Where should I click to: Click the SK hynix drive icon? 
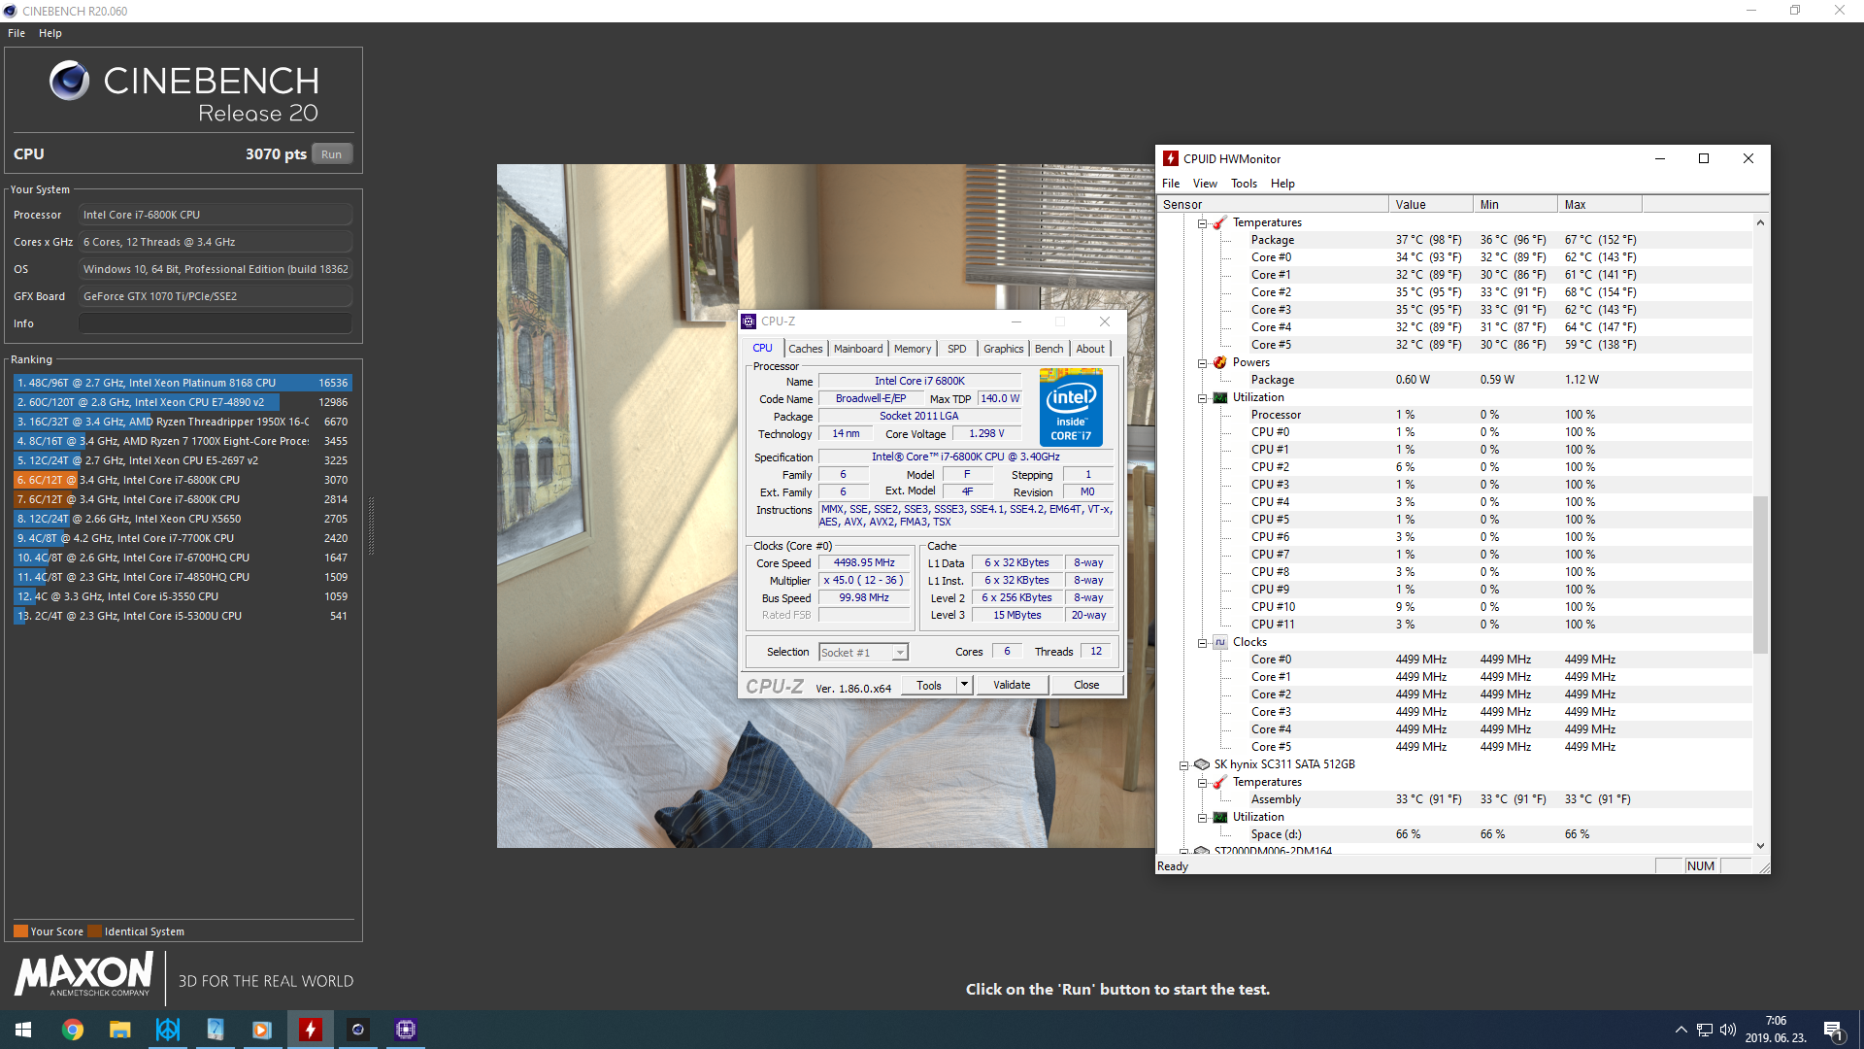click(1202, 764)
